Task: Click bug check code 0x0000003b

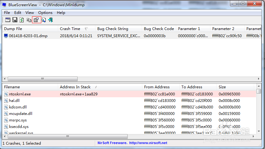Action: 155,36
